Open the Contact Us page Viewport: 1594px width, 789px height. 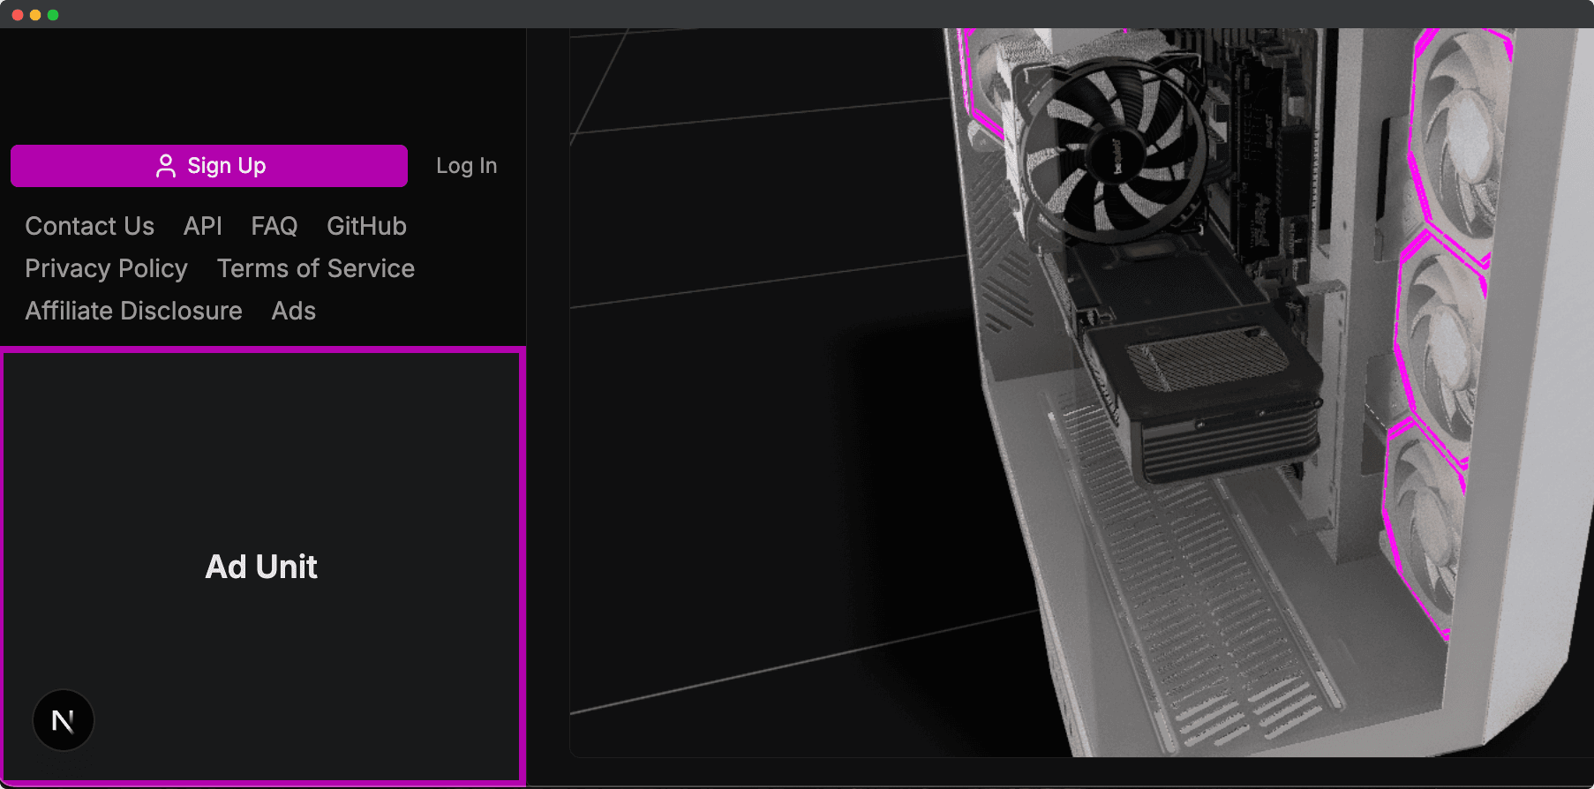(89, 226)
